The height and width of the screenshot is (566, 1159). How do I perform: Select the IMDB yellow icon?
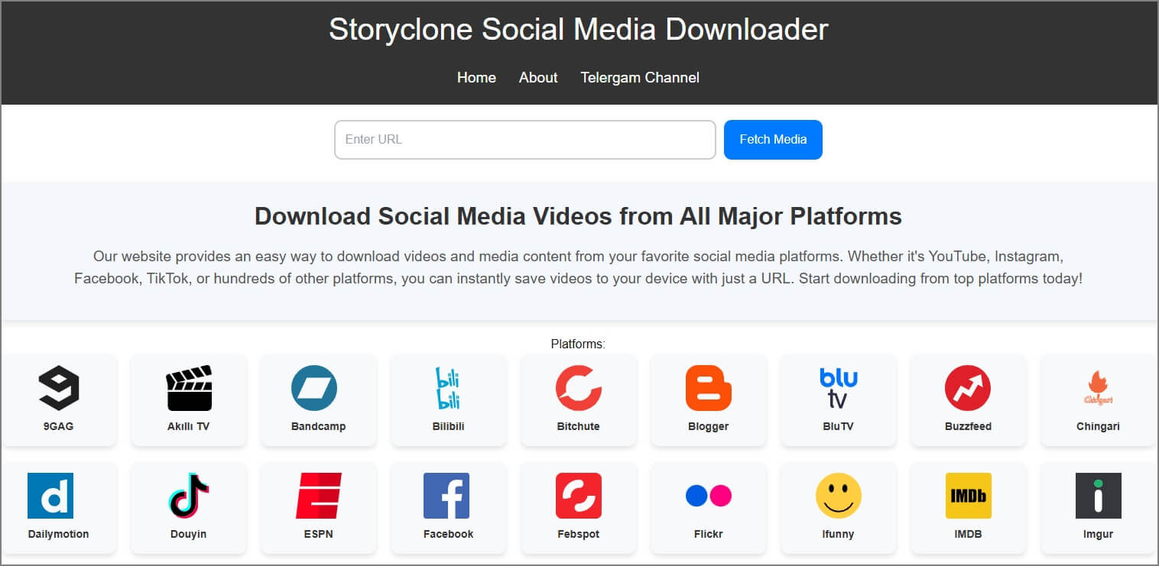(x=969, y=496)
